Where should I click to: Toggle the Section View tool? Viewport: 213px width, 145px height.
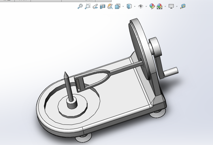pyautogui.click(x=102, y=6)
